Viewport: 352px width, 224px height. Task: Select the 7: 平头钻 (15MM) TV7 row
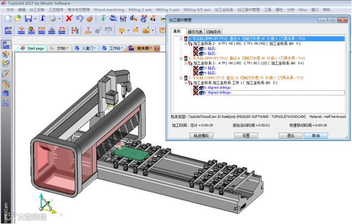pyautogui.click(x=246, y=78)
